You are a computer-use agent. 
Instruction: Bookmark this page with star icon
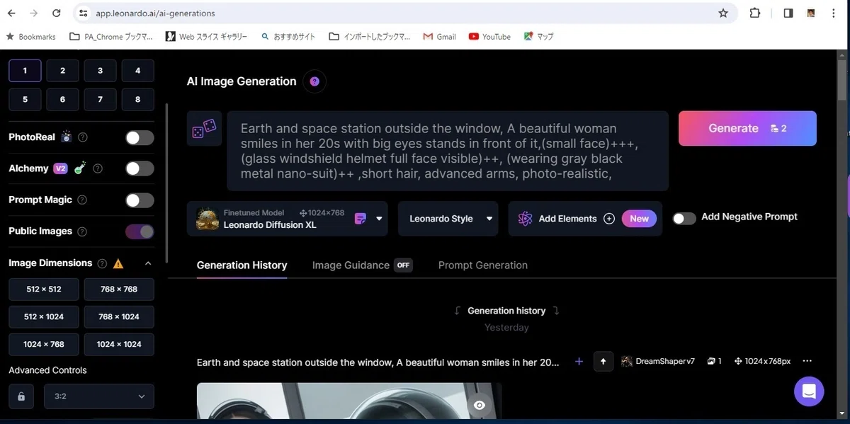tap(723, 13)
